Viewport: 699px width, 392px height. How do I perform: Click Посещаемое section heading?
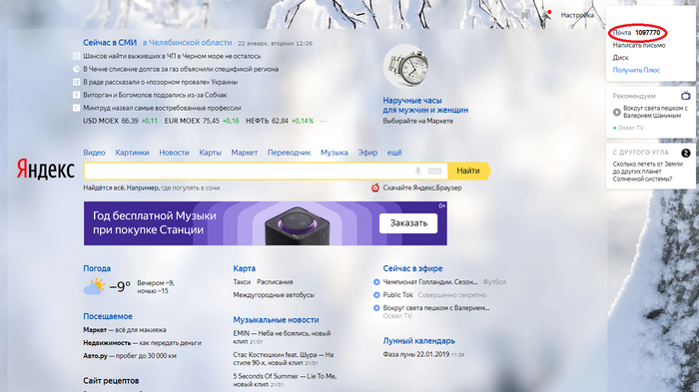click(108, 316)
